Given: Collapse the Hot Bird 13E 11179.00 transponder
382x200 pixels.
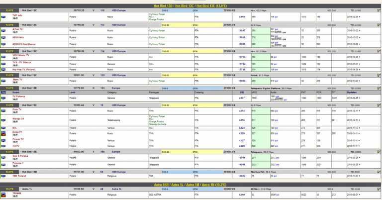Looking at the screenshot, I should [x=21, y=88].
